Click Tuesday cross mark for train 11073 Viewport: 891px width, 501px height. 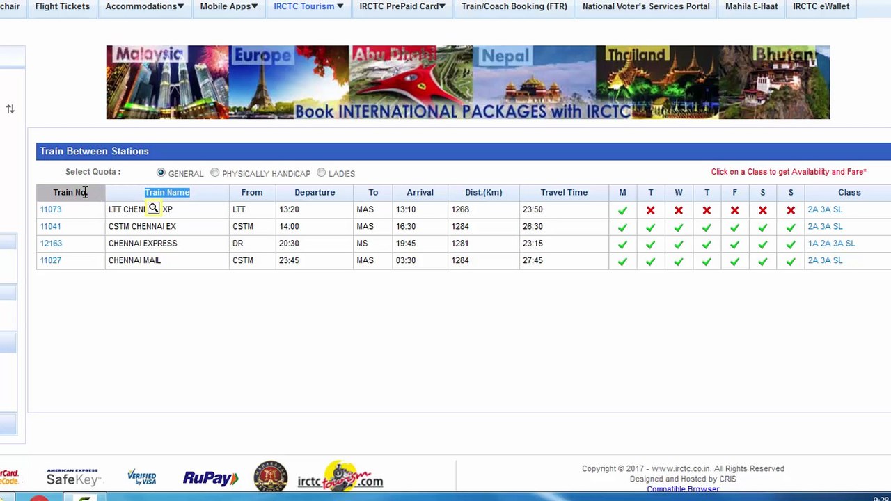pyautogui.click(x=650, y=210)
